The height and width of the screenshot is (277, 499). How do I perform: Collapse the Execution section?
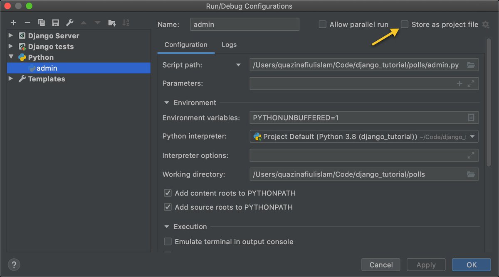pos(167,227)
